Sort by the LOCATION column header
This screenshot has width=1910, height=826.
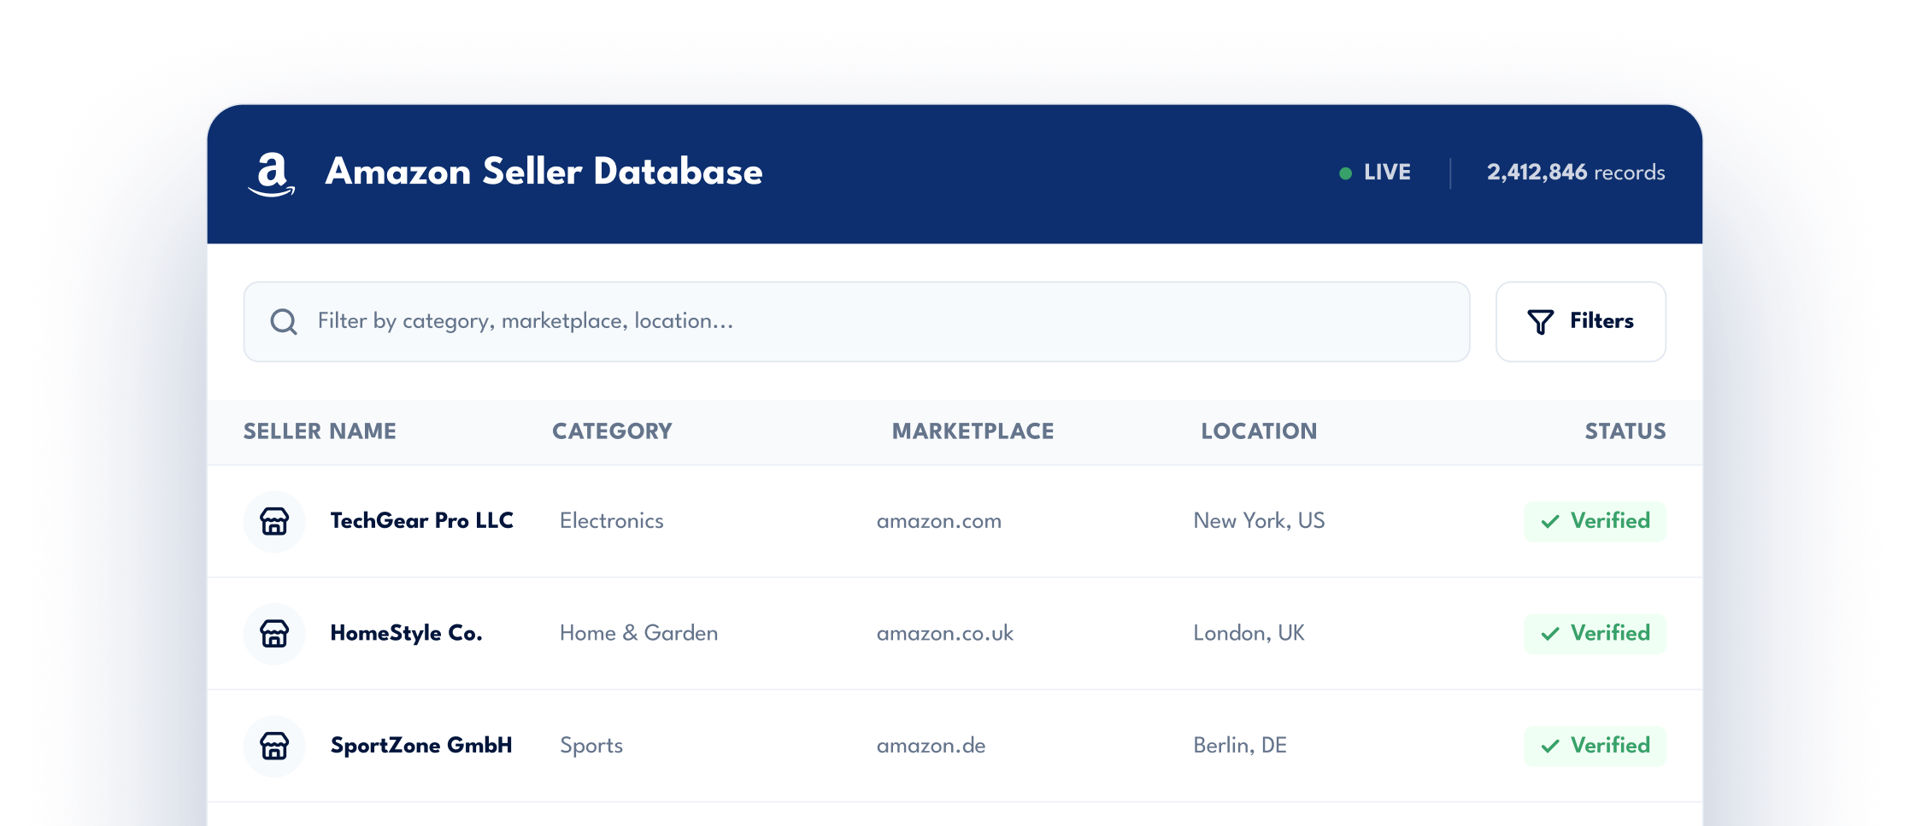coord(1259,431)
